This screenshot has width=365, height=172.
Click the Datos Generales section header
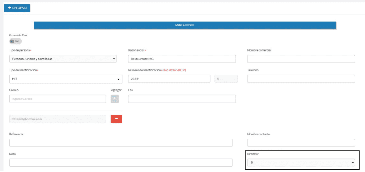(x=185, y=25)
